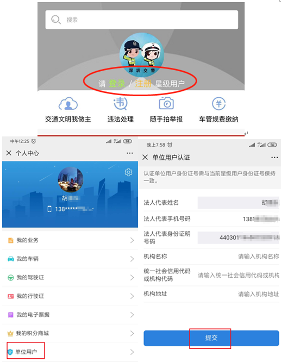Open settings gear in 个人中心
The width and height of the screenshot is (281, 362).
[x=128, y=172]
